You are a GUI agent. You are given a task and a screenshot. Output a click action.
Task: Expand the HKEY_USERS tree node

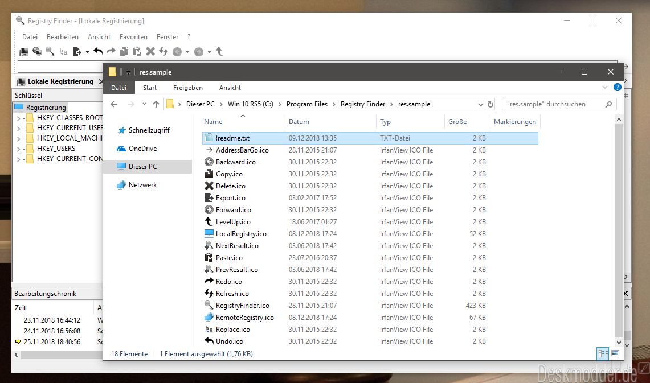(x=18, y=149)
